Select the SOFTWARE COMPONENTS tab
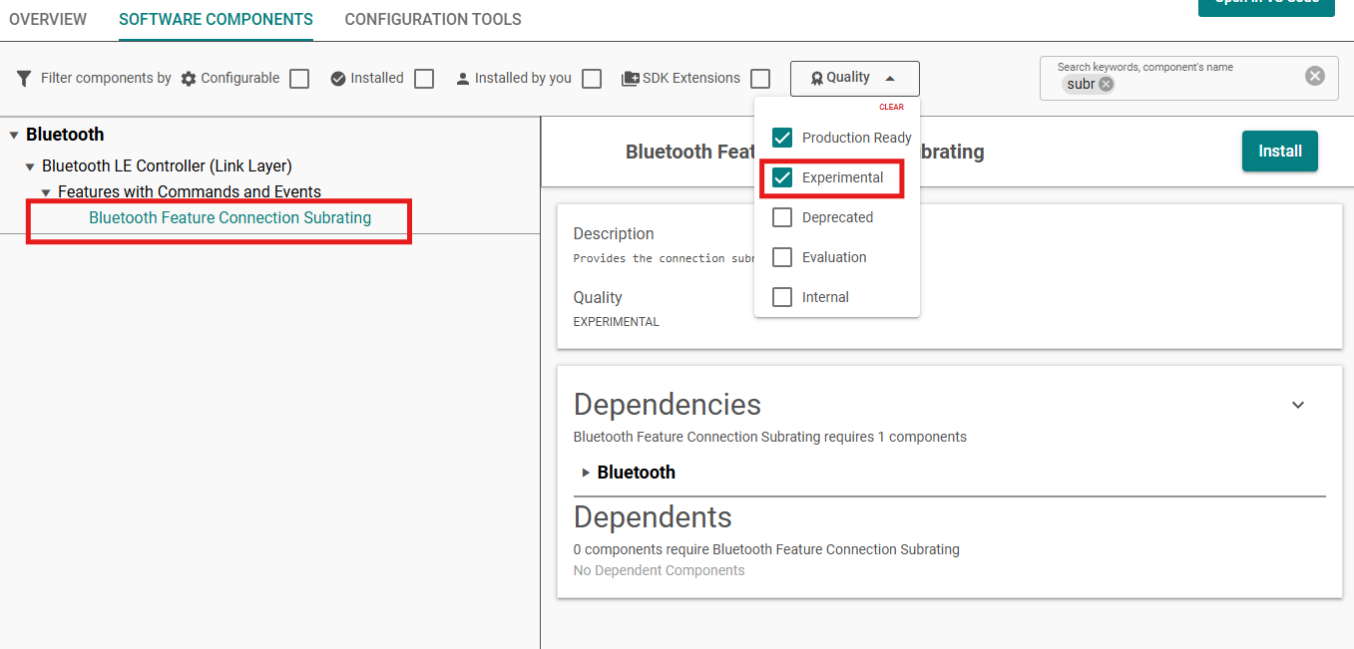The height and width of the screenshot is (649, 1354). click(216, 19)
